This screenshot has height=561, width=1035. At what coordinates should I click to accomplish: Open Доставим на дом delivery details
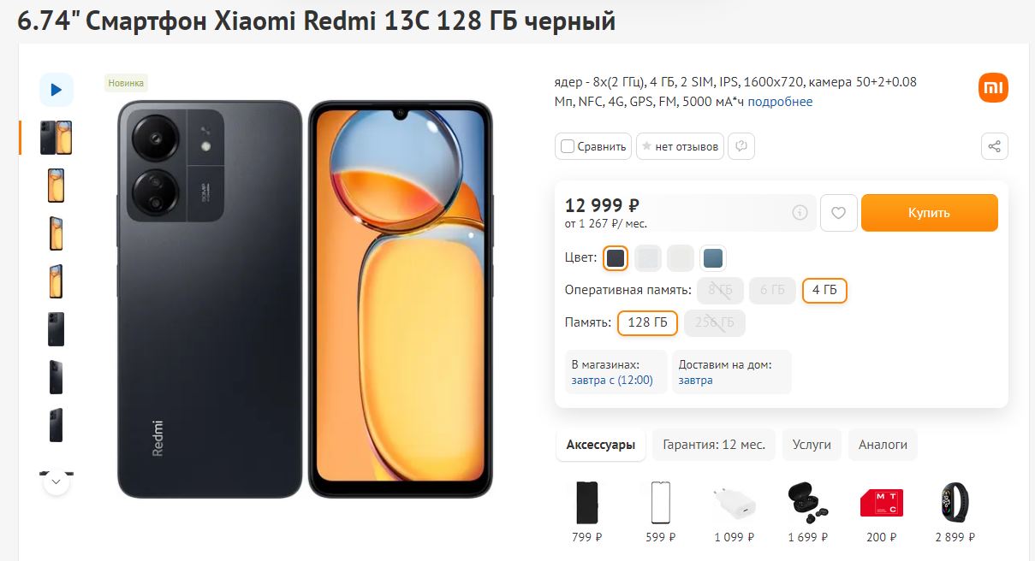[731, 371]
